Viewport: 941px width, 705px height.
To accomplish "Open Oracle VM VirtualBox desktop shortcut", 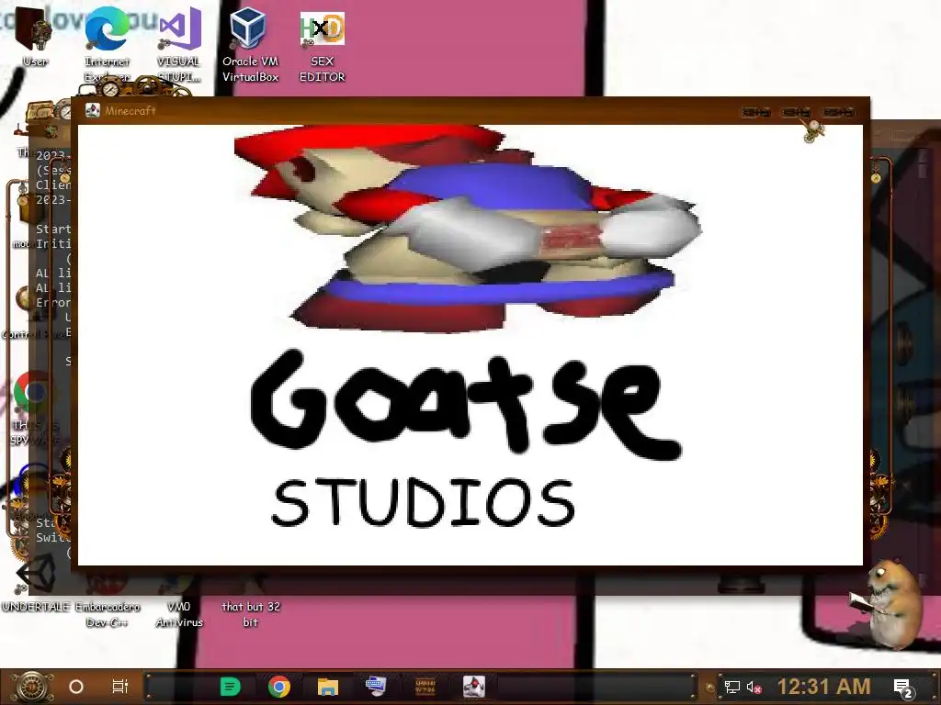I will (x=250, y=43).
